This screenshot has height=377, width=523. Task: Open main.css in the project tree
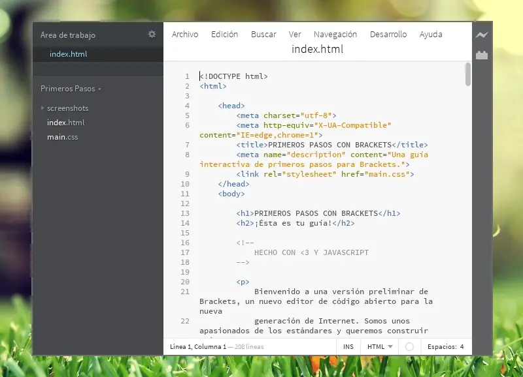[62, 137]
